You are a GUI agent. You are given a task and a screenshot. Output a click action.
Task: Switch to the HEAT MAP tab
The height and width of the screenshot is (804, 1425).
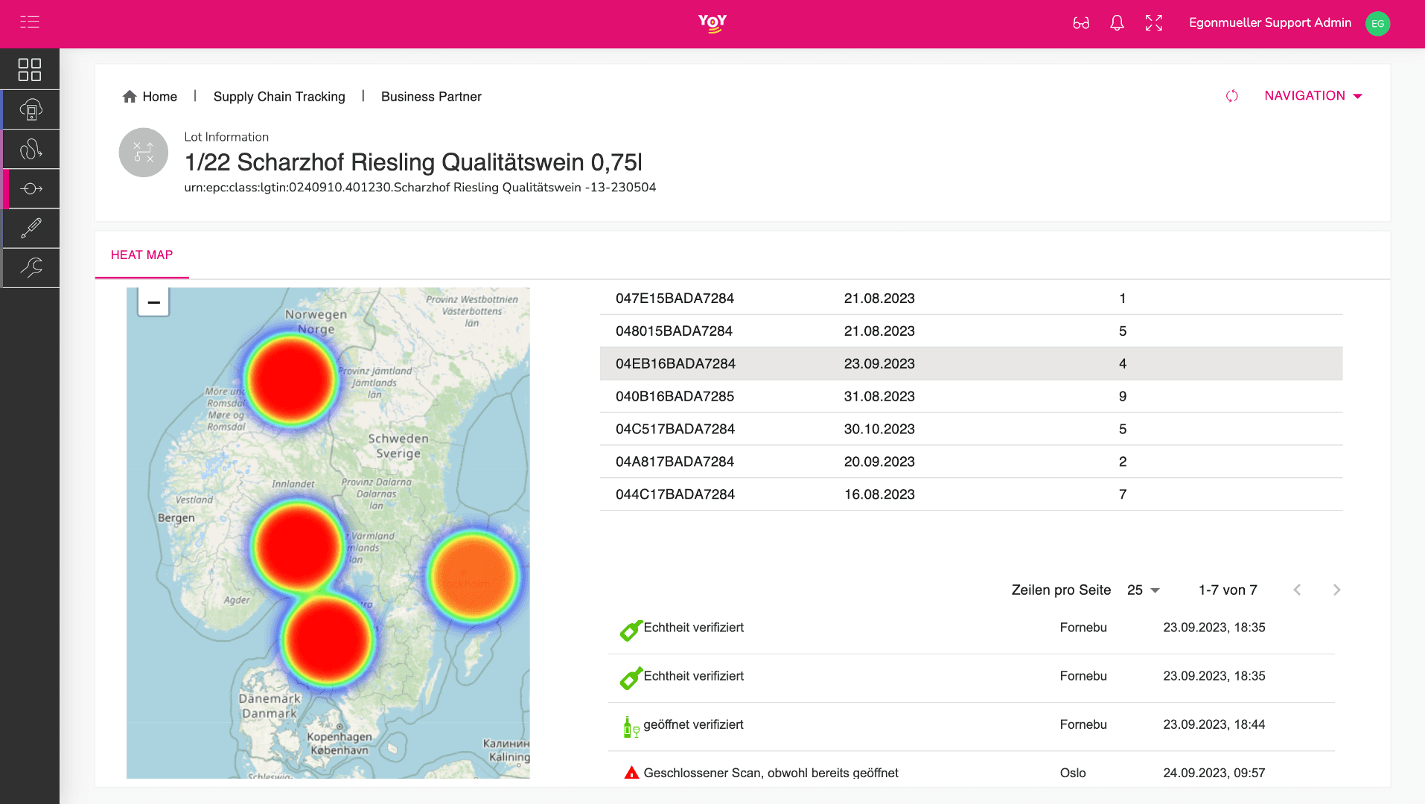[141, 255]
